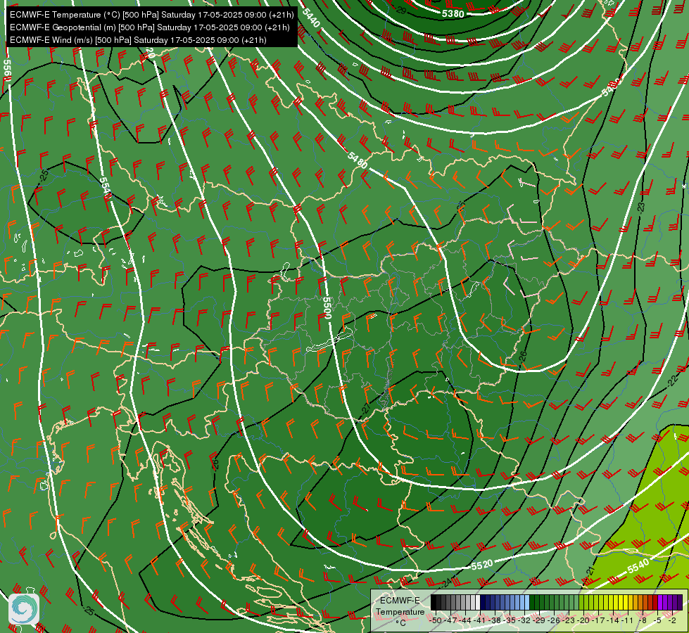This screenshot has width=689, height=633.
Task: Click the -26 value on the legend scale
Action: [x=555, y=620]
